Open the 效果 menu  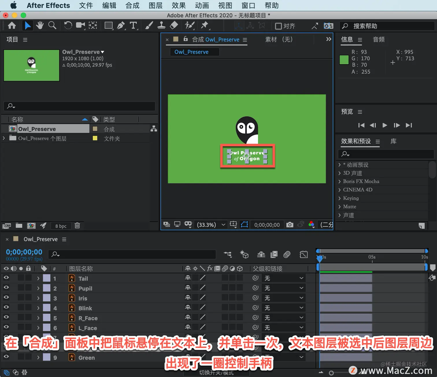179,5
